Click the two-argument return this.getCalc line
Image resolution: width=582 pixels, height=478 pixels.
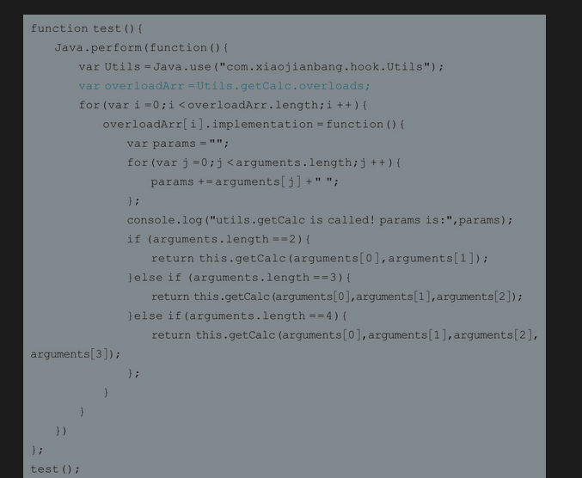pos(320,259)
